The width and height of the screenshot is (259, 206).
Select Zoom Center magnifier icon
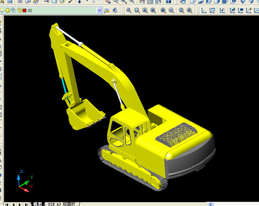click(153, 10)
